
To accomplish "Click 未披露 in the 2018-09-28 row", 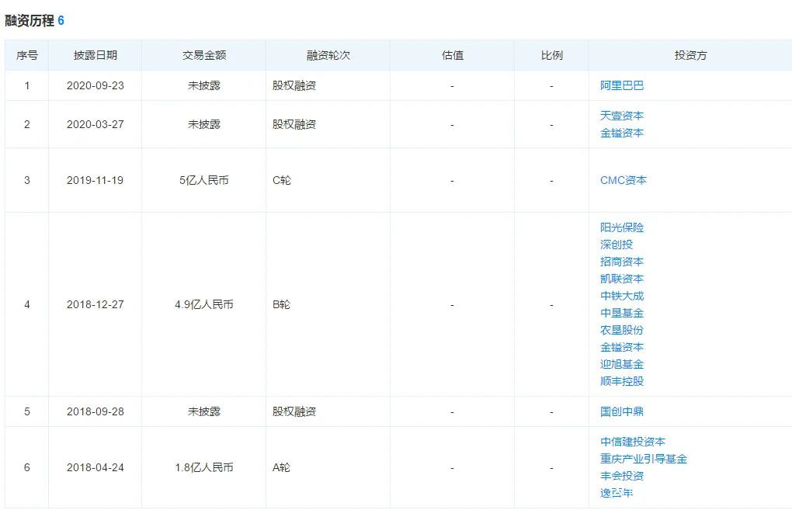I will (204, 412).
